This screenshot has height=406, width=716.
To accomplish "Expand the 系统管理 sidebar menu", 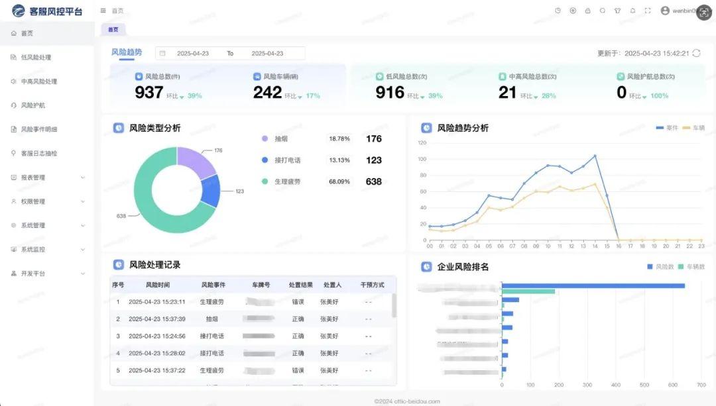I will pyautogui.click(x=47, y=225).
